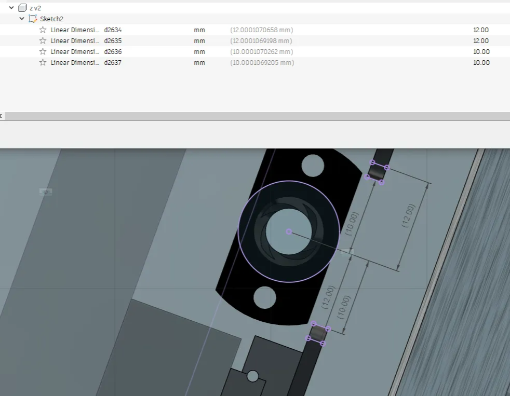Select the Sketch2 label
The height and width of the screenshot is (396, 510).
(52, 19)
